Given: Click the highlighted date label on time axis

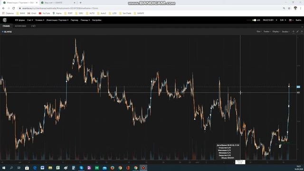Looking at the screenshot, I should pyautogui.click(x=240, y=162).
